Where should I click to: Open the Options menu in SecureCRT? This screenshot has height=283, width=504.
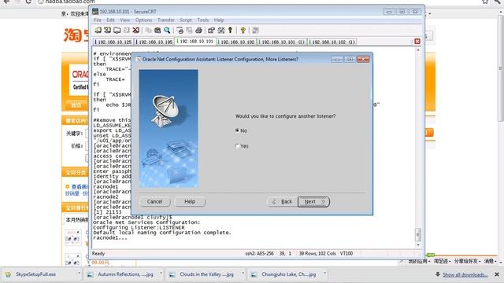pos(143,20)
